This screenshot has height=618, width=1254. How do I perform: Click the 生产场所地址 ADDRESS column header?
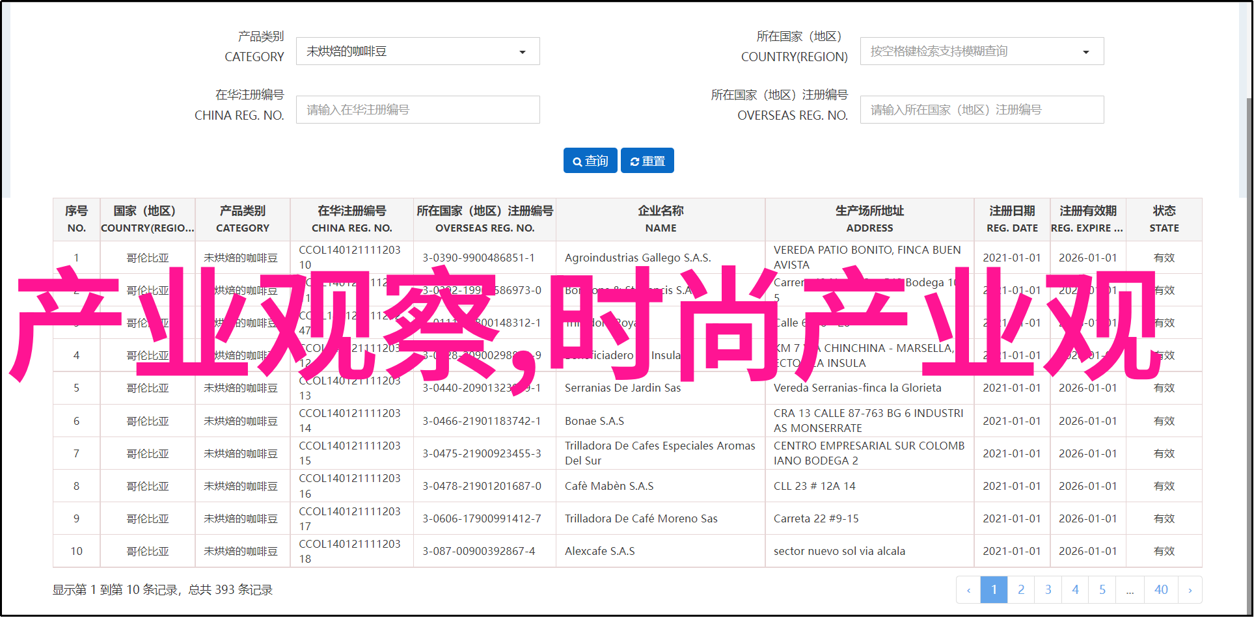pyautogui.click(x=869, y=219)
